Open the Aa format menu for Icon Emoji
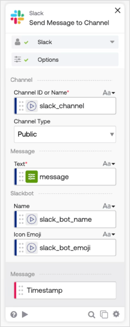Viewport: 130px width, 327px height. pyautogui.click(x=109, y=234)
